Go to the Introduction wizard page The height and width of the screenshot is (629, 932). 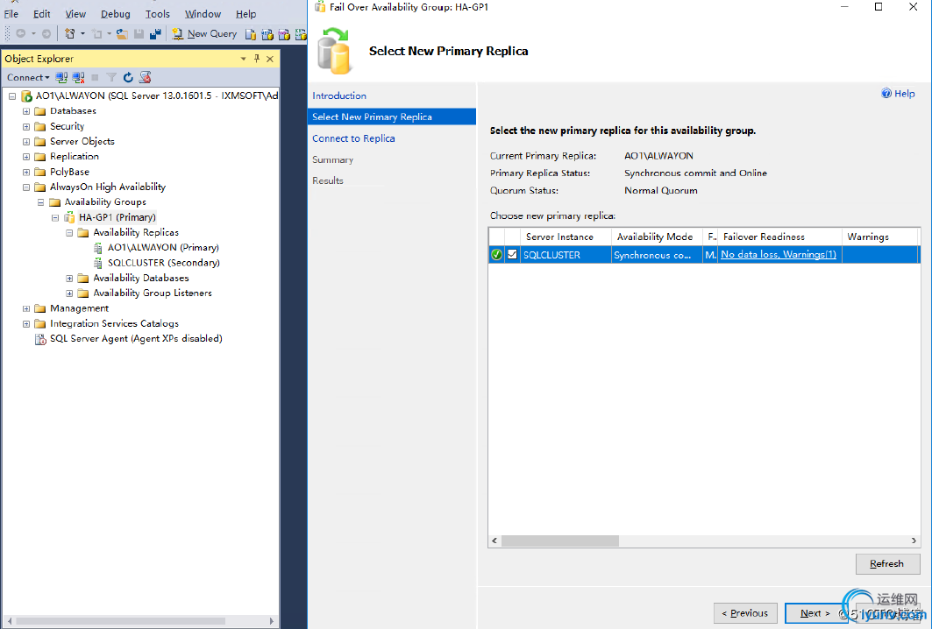339,95
